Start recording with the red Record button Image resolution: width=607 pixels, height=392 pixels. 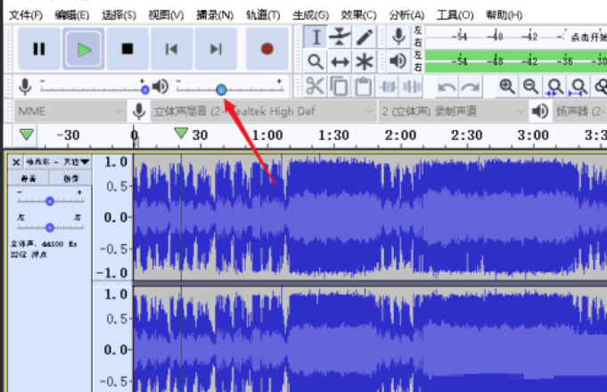(267, 49)
